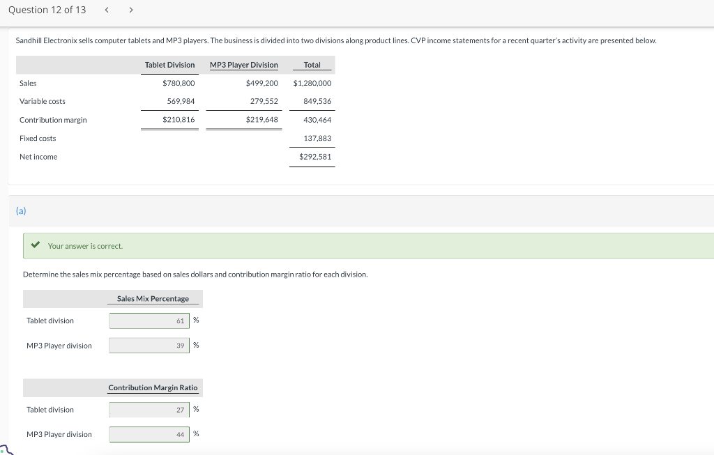This screenshot has height=455, width=714.
Task: Select the MP3 Player division sales mix field
Action: [149, 345]
